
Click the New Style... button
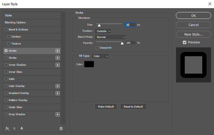tap(194, 34)
